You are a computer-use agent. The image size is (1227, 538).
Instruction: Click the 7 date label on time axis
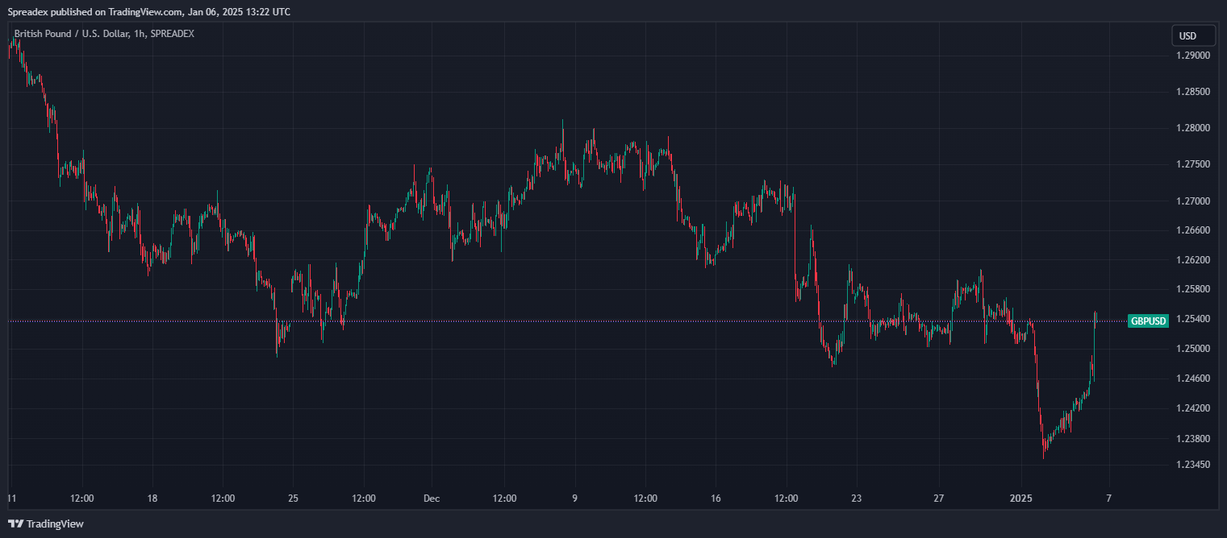pos(1108,499)
